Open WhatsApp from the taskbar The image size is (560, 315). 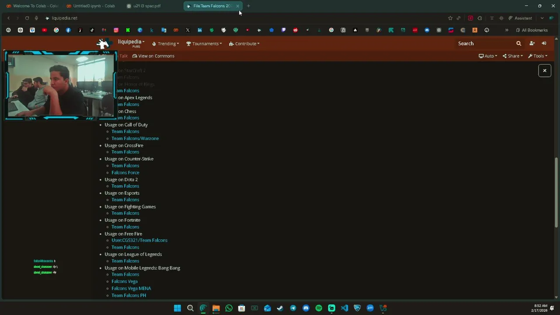[229, 308]
